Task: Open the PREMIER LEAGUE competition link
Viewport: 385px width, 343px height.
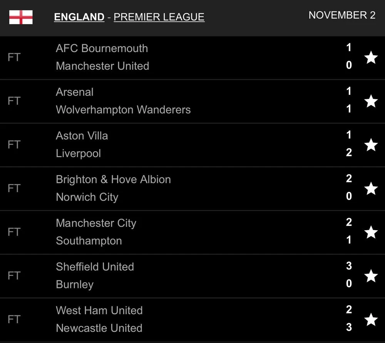Action: [159, 17]
